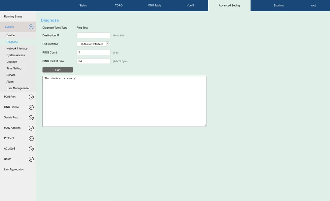Select Link Aggregation in sidebar

click(x=14, y=170)
